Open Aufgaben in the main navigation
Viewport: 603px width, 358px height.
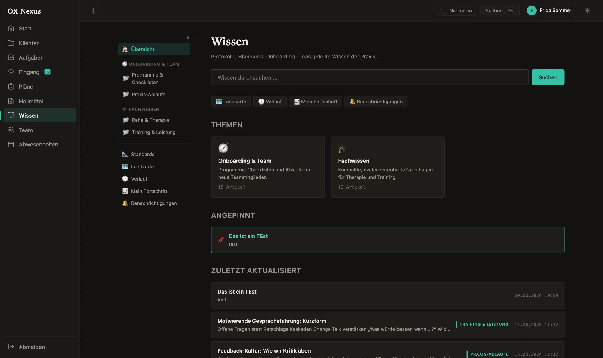39,57
